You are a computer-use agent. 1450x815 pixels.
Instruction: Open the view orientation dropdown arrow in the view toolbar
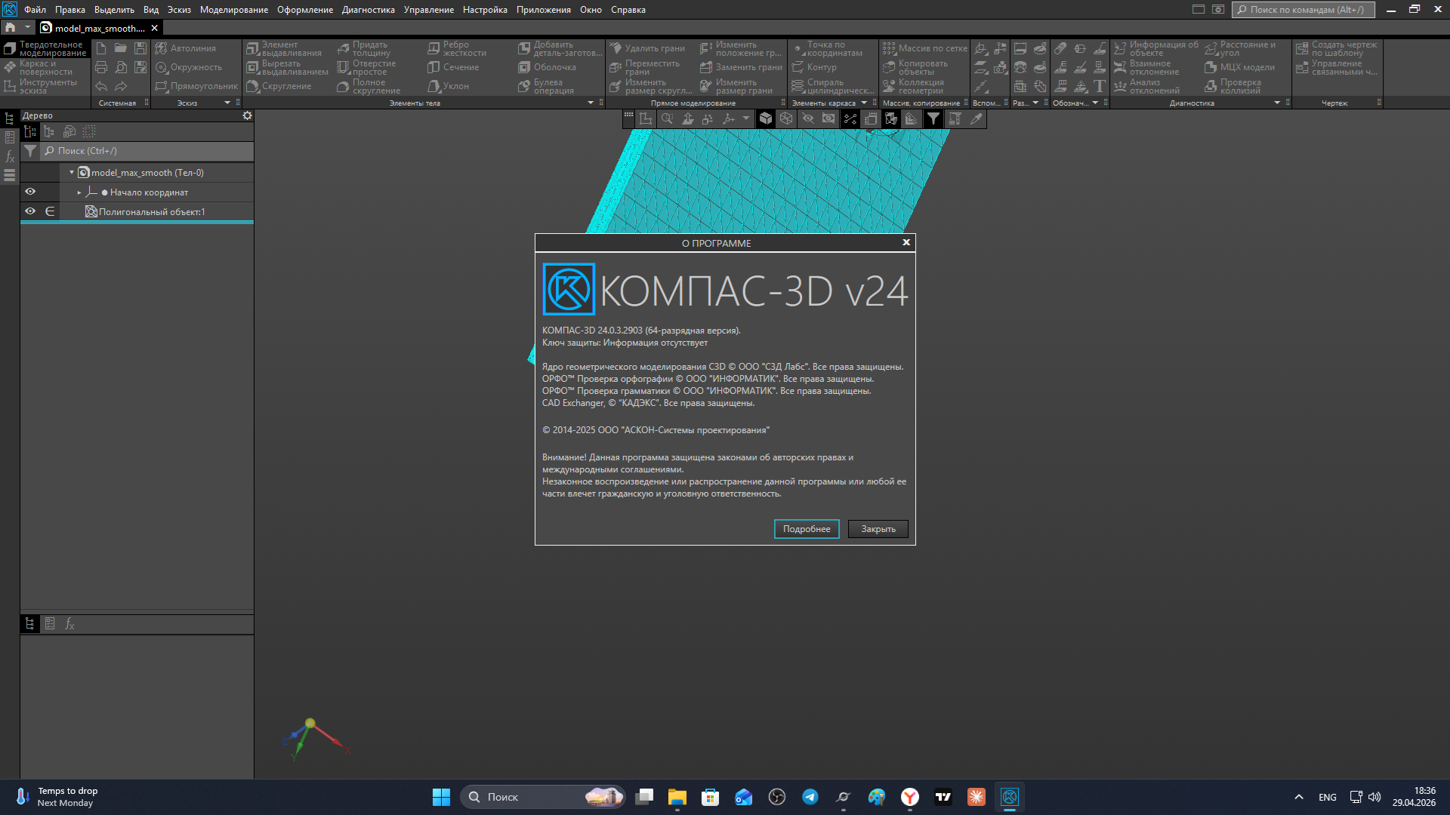tap(746, 118)
